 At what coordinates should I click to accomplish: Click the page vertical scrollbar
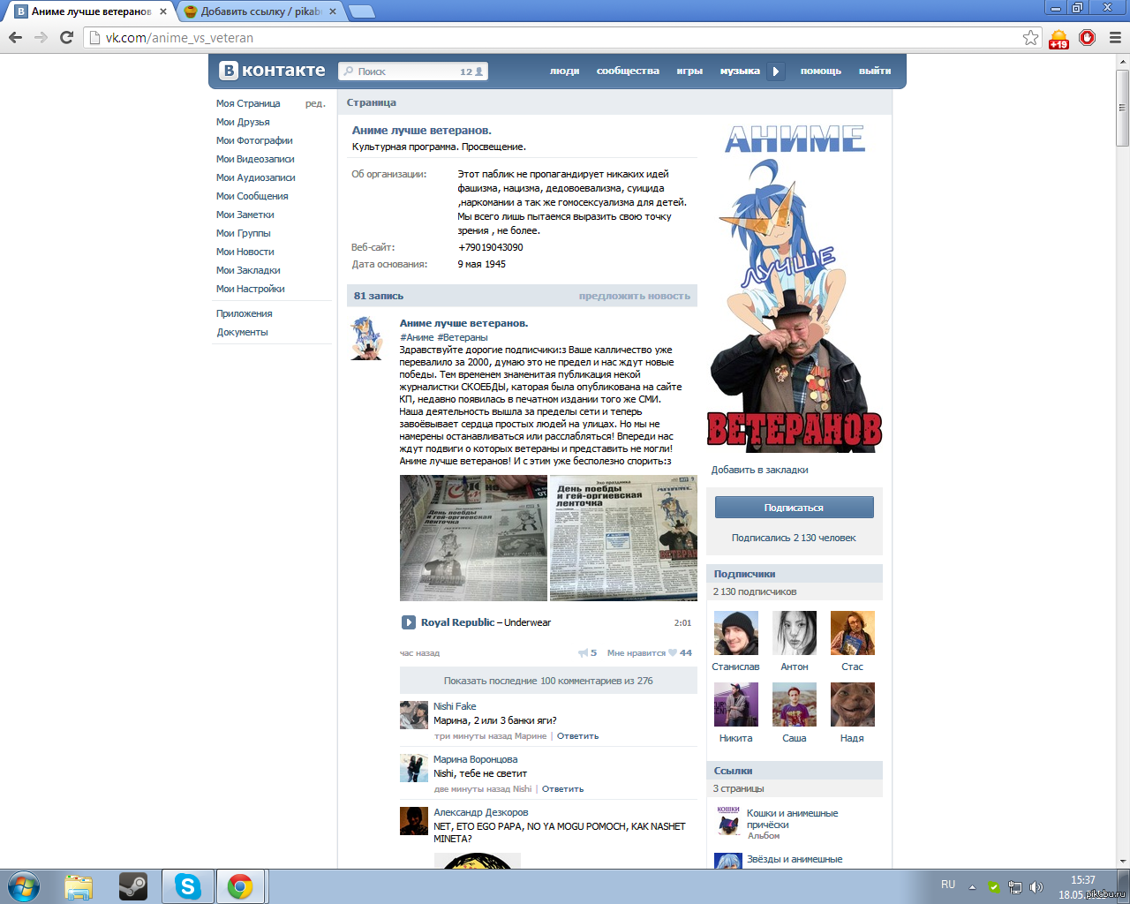pyautogui.click(x=1122, y=108)
